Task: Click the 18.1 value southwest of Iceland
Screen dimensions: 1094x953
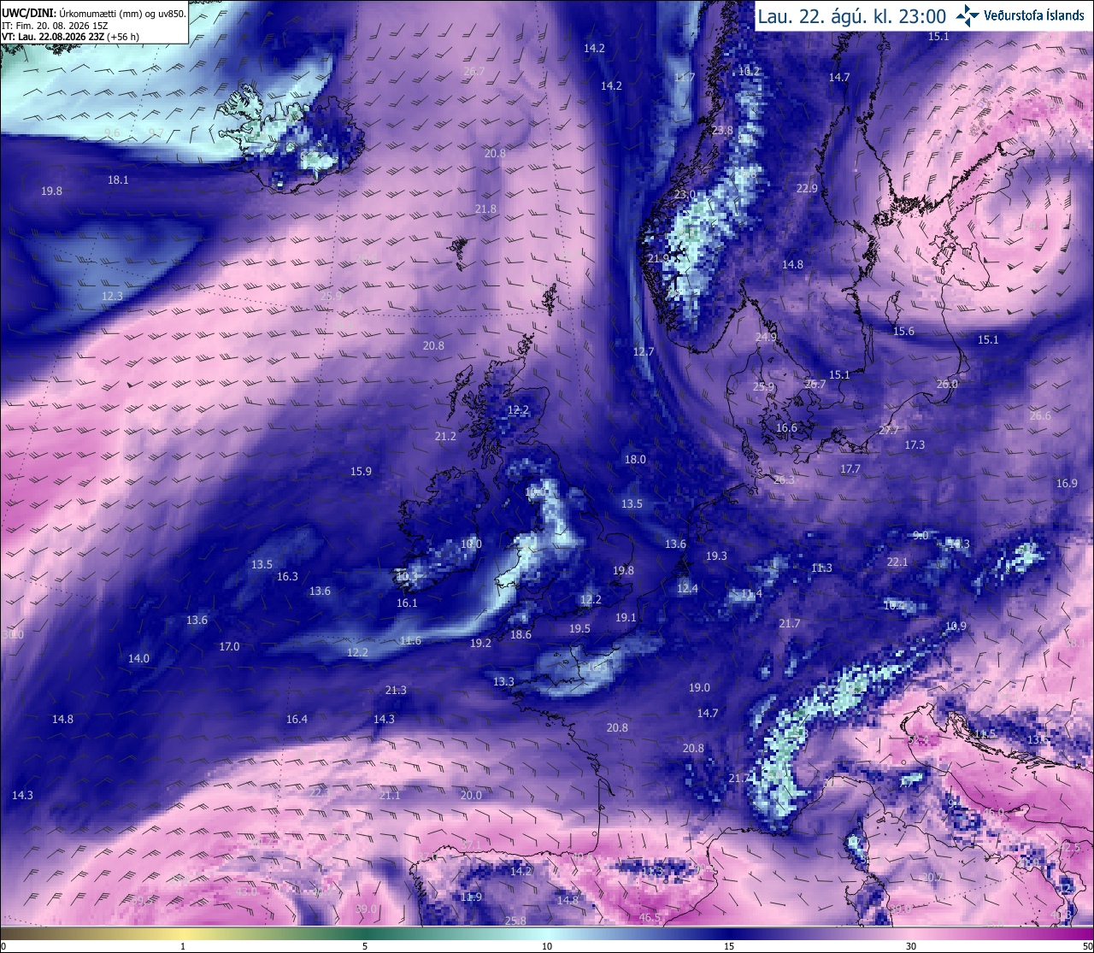Action: coord(118,179)
